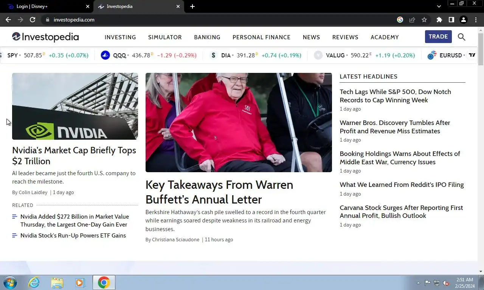Open the Warren Buffett article image
This screenshot has height=290, width=484.
click(x=239, y=122)
